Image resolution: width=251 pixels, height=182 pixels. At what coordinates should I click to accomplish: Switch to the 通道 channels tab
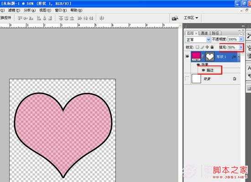(x=204, y=33)
